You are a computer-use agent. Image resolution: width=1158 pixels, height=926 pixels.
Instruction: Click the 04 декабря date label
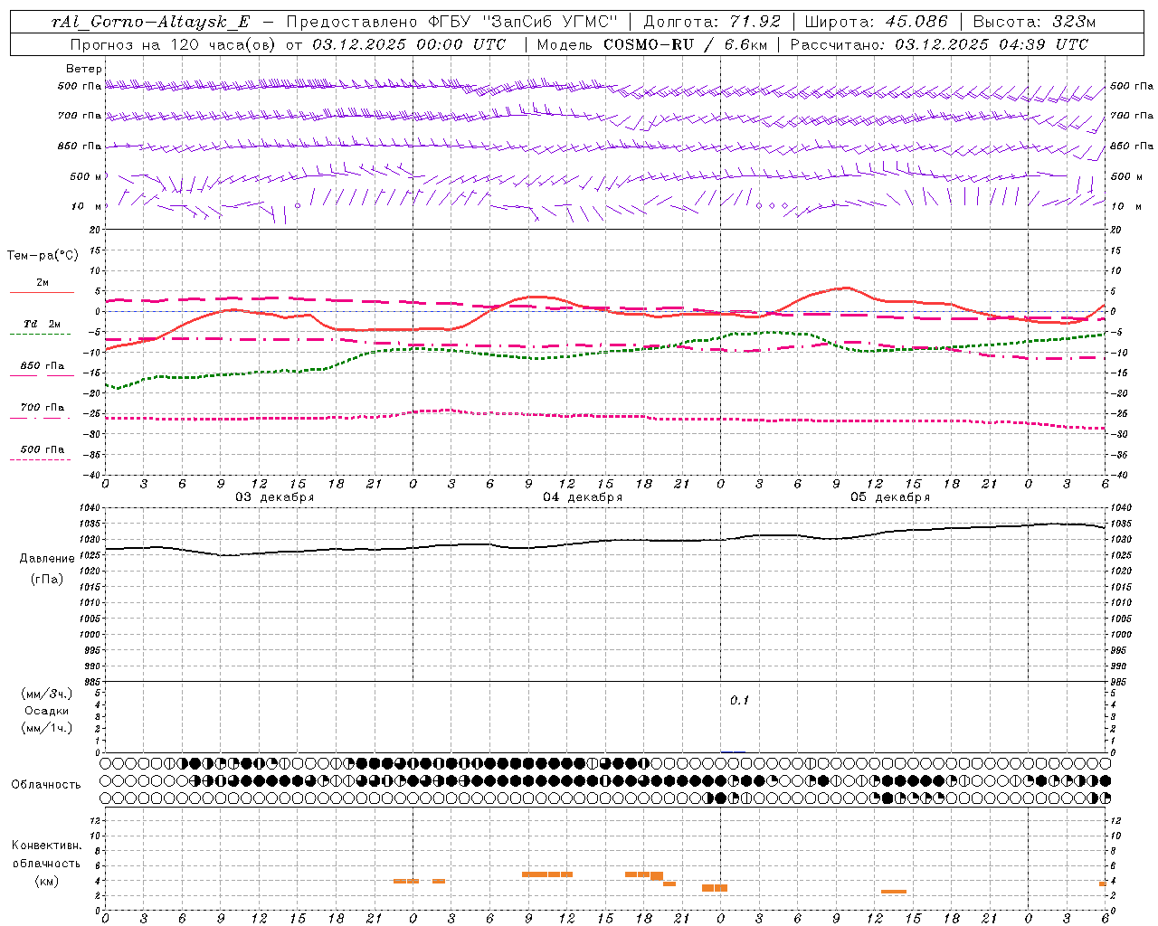(583, 497)
